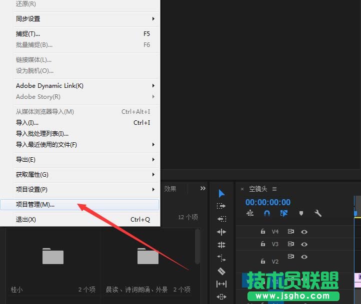This screenshot has width=361, height=304.
Task: Select the 空镜头 sequence tab
Action: tap(258, 189)
